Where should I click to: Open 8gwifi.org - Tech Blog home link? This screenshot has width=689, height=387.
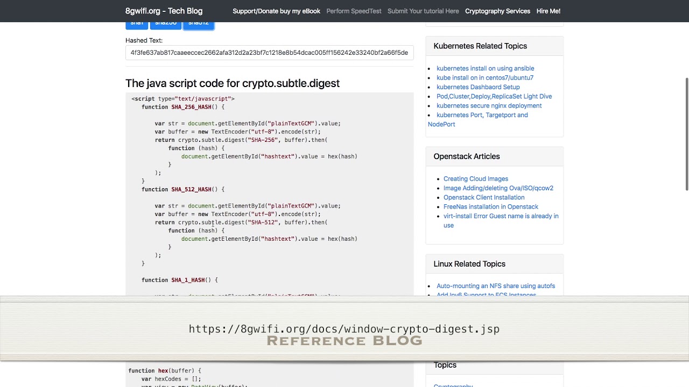pyautogui.click(x=164, y=11)
